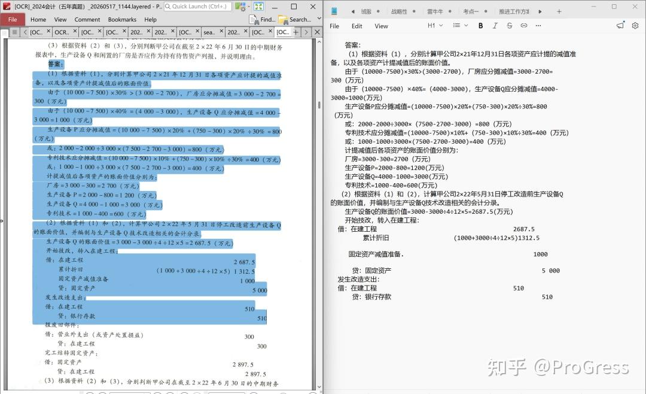Switch to Notepad tab '雷牛牛'
This screenshot has height=394, width=646.
(435, 11)
